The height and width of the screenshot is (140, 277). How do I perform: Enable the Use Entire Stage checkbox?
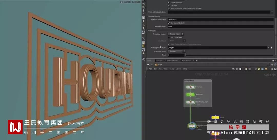click(x=169, y=37)
